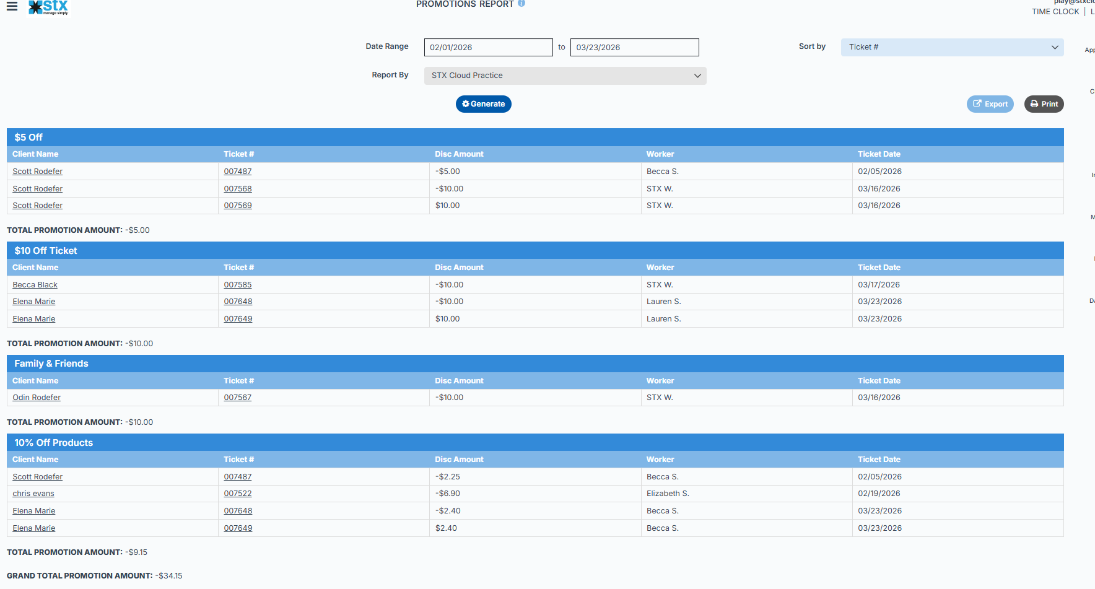Image resolution: width=1095 pixels, height=589 pixels.
Task: Click the start date field 02/01/2026
Action: click(488, 48)
